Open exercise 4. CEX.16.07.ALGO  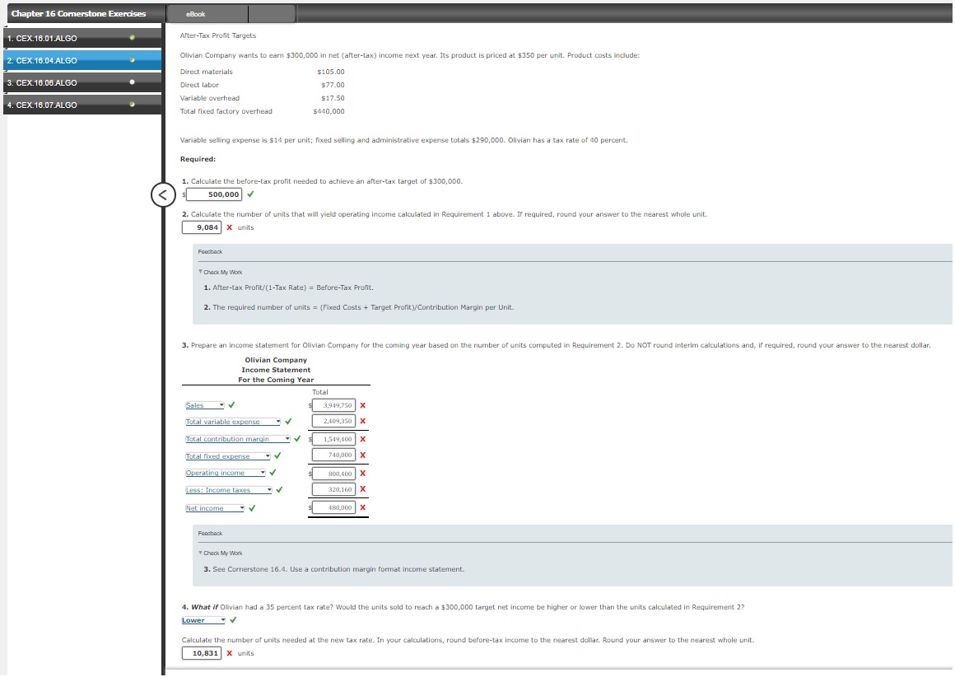82,105
